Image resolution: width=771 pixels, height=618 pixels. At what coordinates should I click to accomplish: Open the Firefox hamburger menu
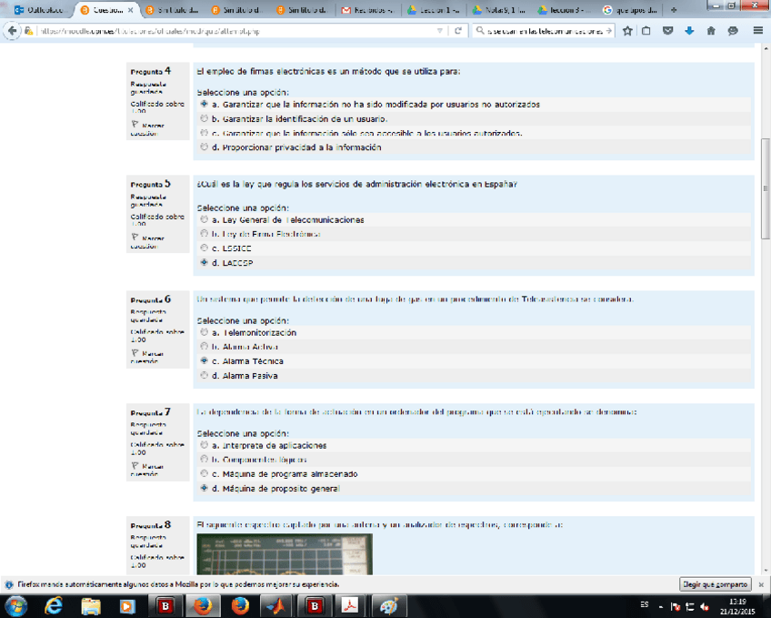757,30
